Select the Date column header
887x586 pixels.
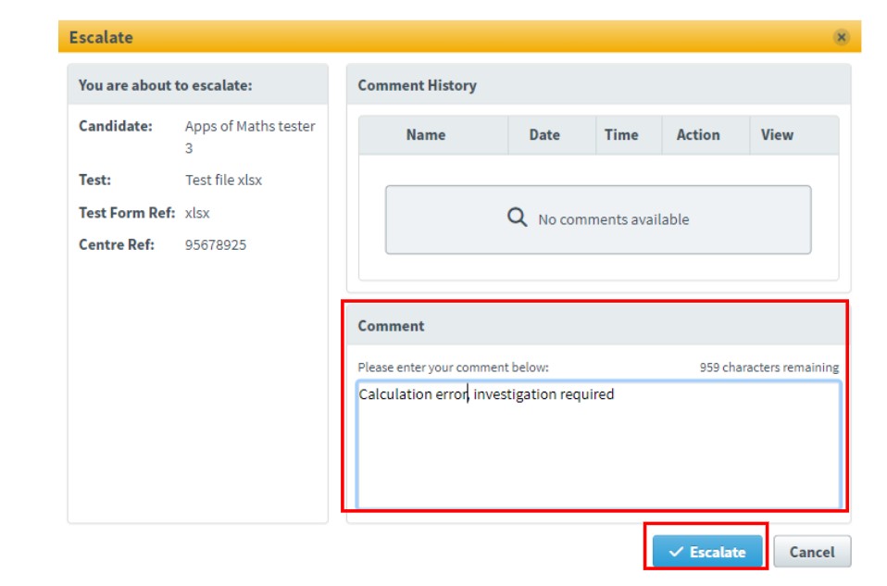544,135
